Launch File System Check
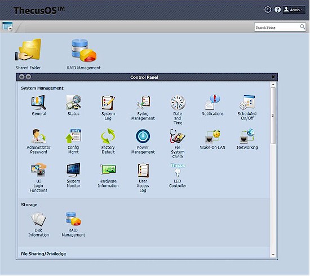 coord(178,144)
